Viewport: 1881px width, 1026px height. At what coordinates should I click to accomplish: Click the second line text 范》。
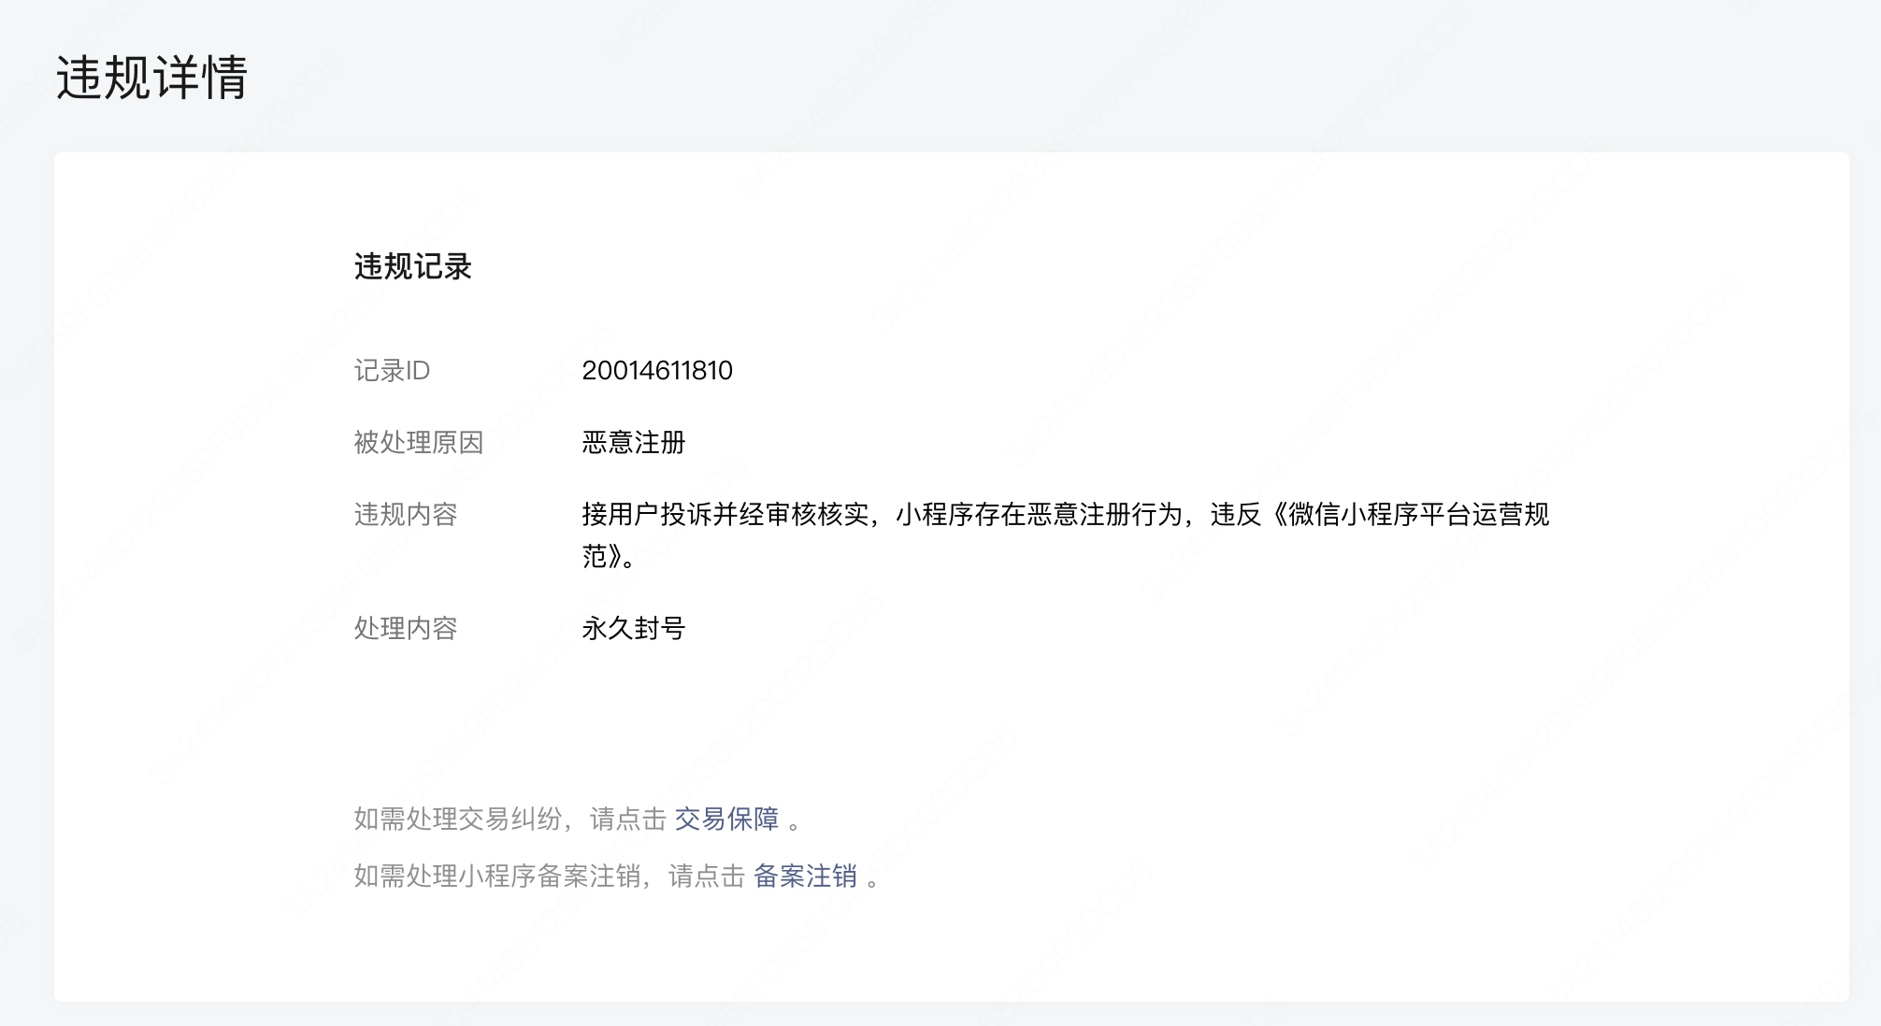pyautogui.click(x=608, y=557)
